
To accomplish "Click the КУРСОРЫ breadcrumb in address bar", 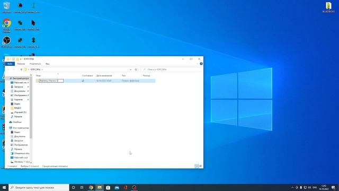I will coord(35,70).
